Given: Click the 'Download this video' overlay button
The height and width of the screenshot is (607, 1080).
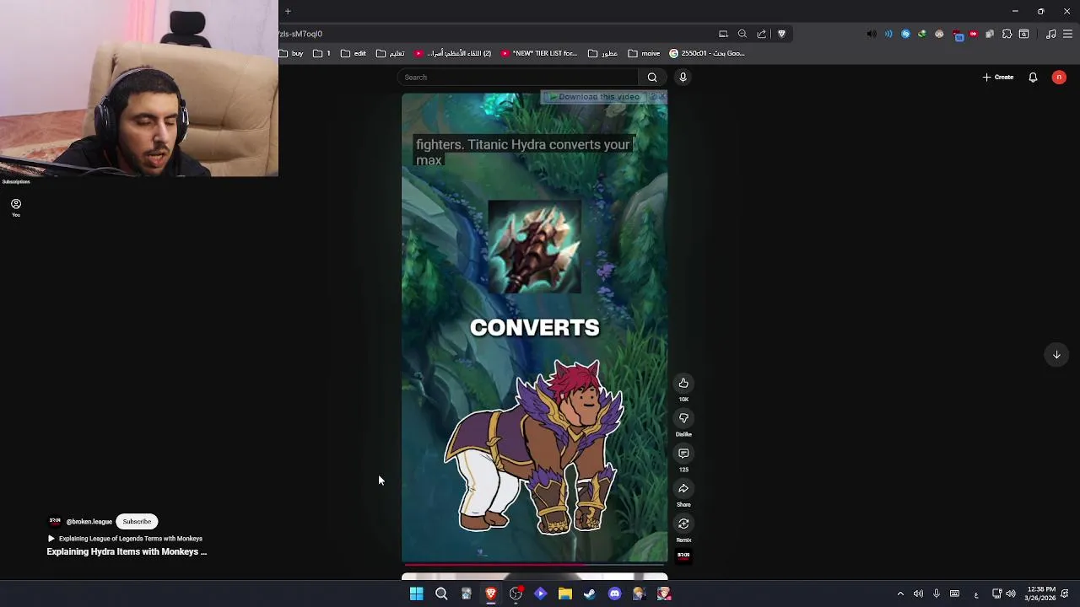Looking at the screenshot, I should 594,97.
